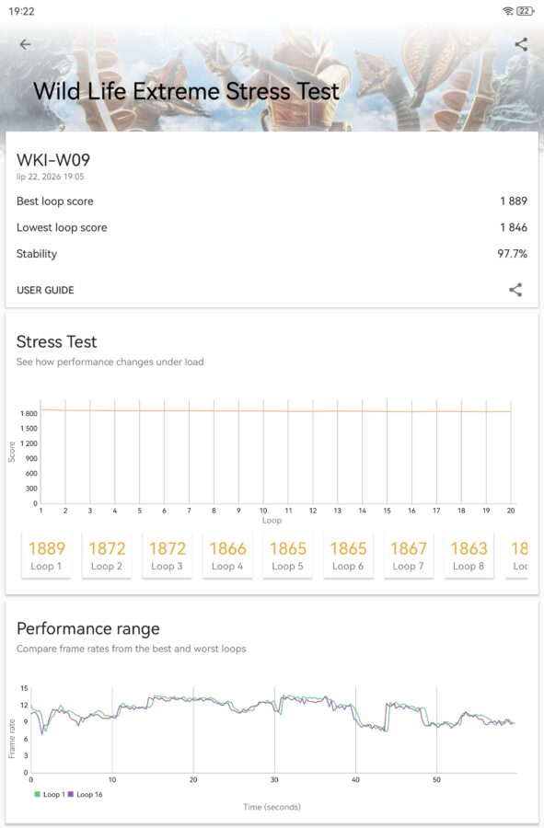Select the Loop 2 score card
This screenshot has height=828, width=544.
[107, 556]
